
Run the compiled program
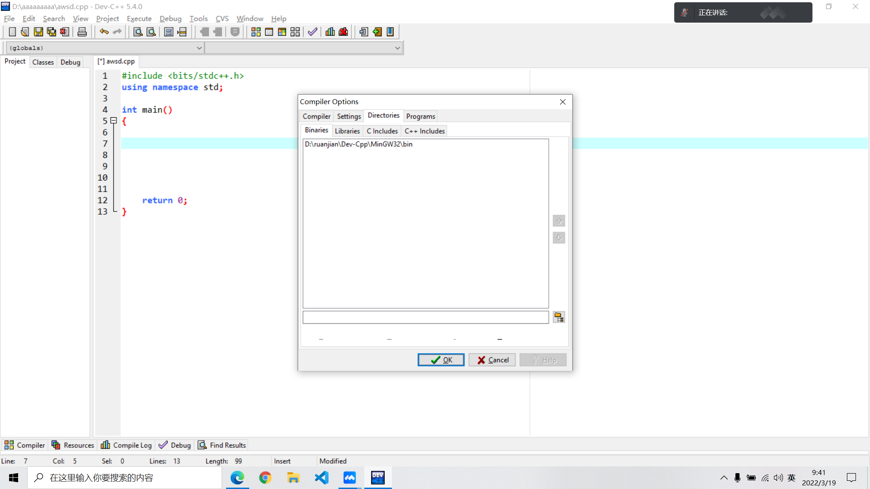tap(269, 32)
